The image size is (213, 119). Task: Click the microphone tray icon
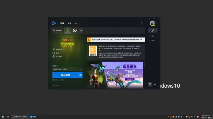(176, 117)
